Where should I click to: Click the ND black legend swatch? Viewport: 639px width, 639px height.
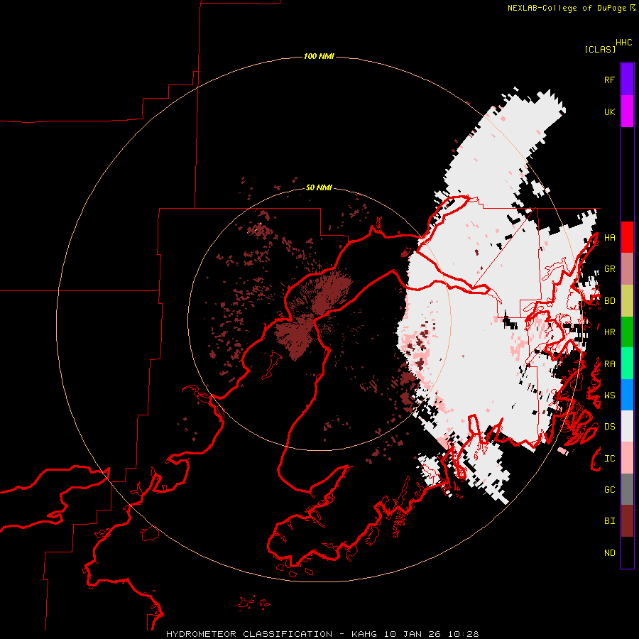tap(627, 552)
